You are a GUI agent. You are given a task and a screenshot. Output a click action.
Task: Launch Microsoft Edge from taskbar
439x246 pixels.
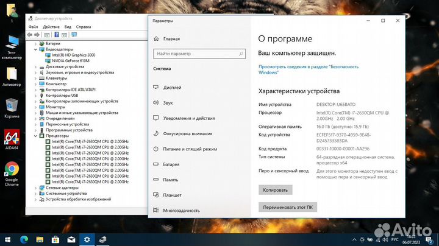click(24, 239)
